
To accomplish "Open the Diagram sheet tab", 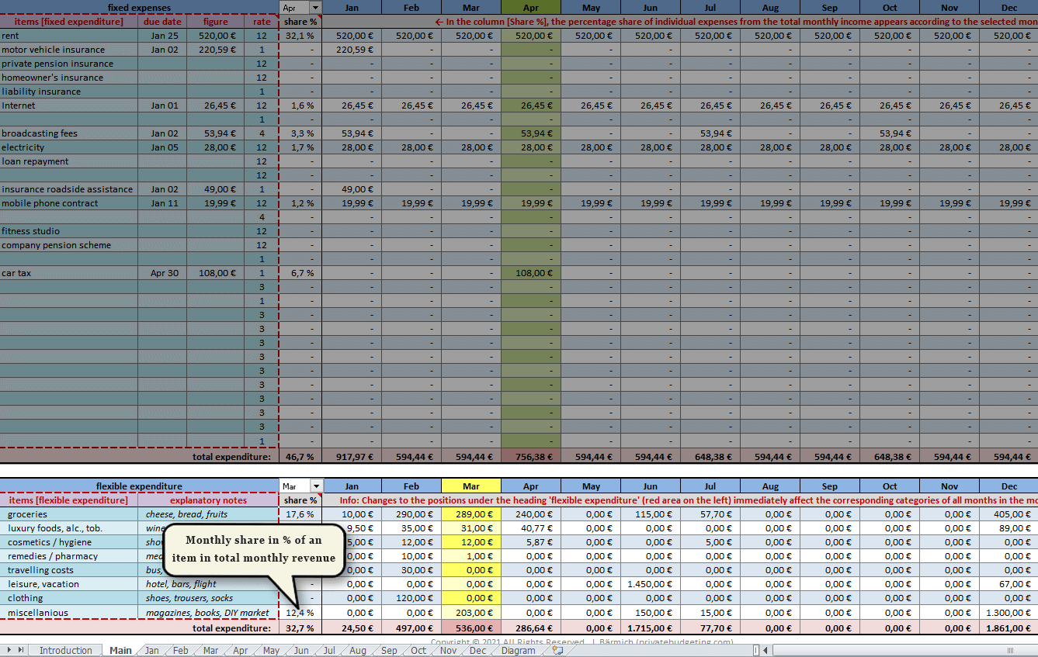I will pos(518,651).
